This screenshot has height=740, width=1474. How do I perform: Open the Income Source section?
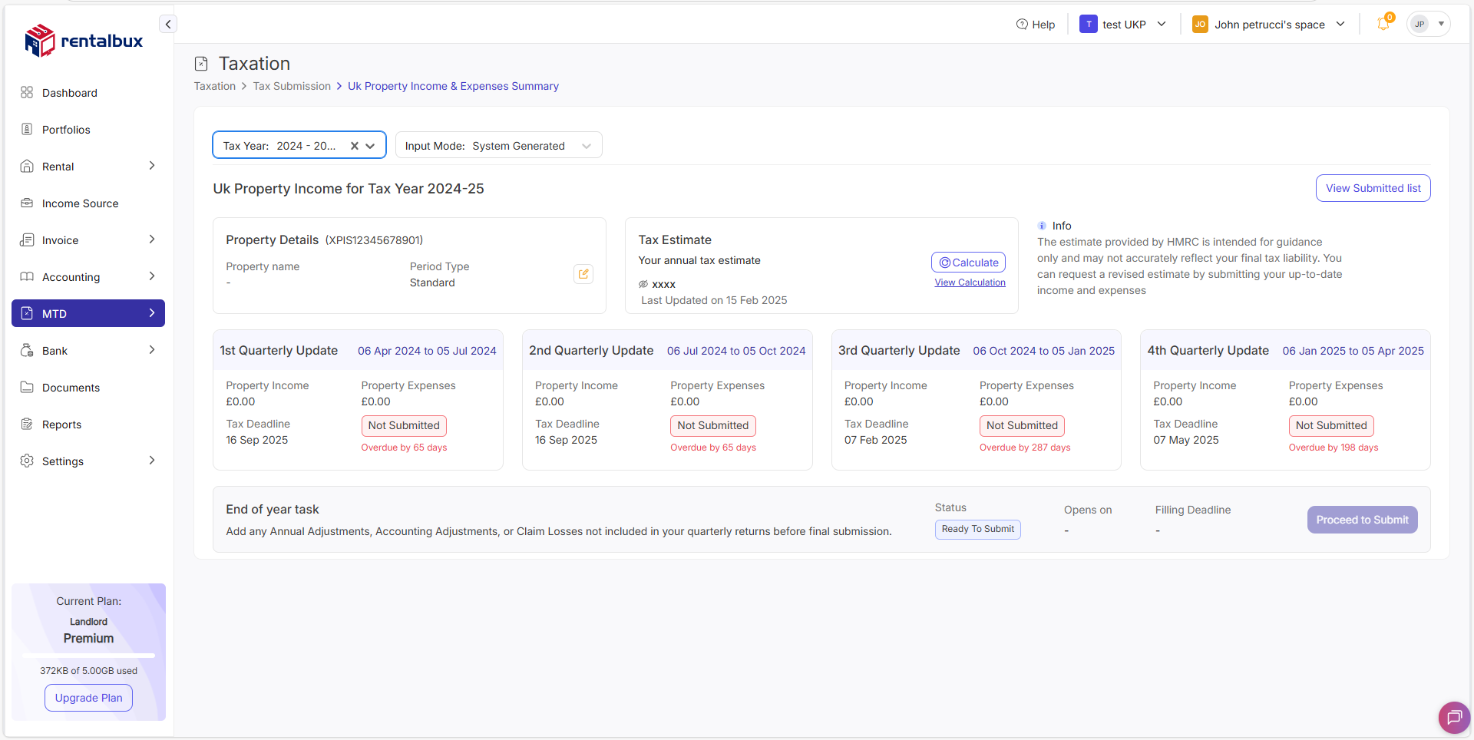80,203
